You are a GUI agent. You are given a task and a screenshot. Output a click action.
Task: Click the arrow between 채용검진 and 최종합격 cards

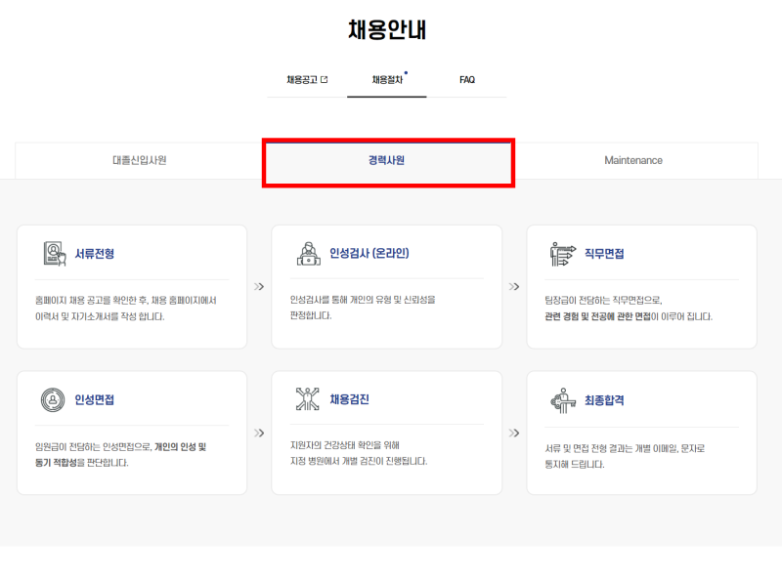tap(514, 433)
